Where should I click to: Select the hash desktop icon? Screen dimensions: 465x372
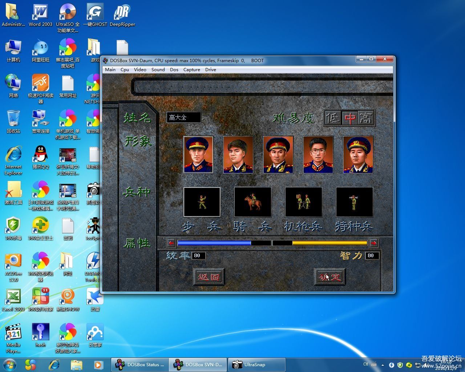[40, 336]
